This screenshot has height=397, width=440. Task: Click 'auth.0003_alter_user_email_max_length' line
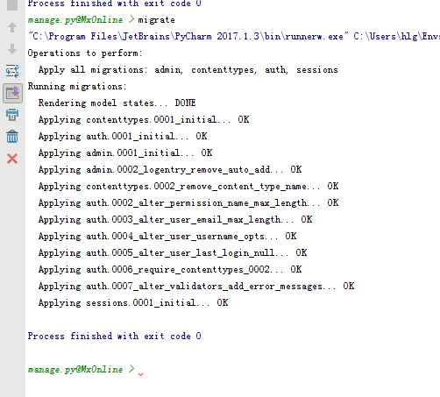tap(175, 220)
